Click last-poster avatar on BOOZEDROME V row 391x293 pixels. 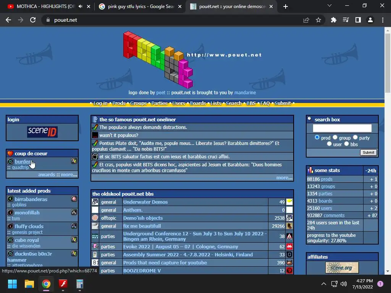click(x=289, y=270)
